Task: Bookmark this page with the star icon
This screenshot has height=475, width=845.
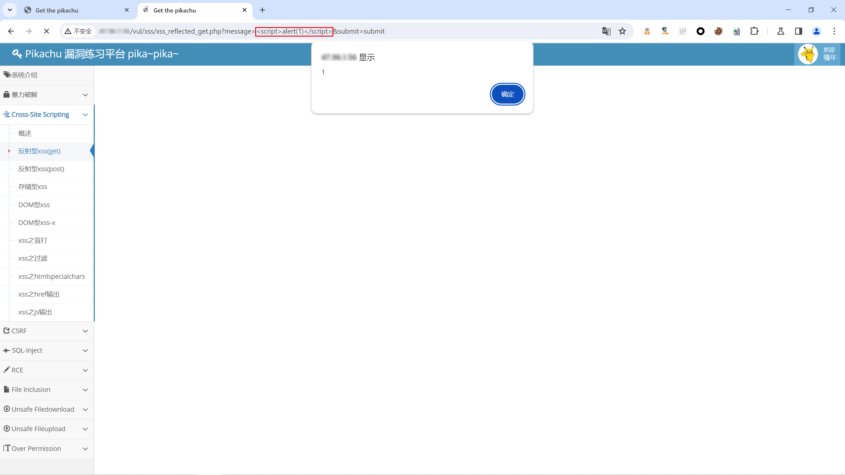Action: click(622, 31)
